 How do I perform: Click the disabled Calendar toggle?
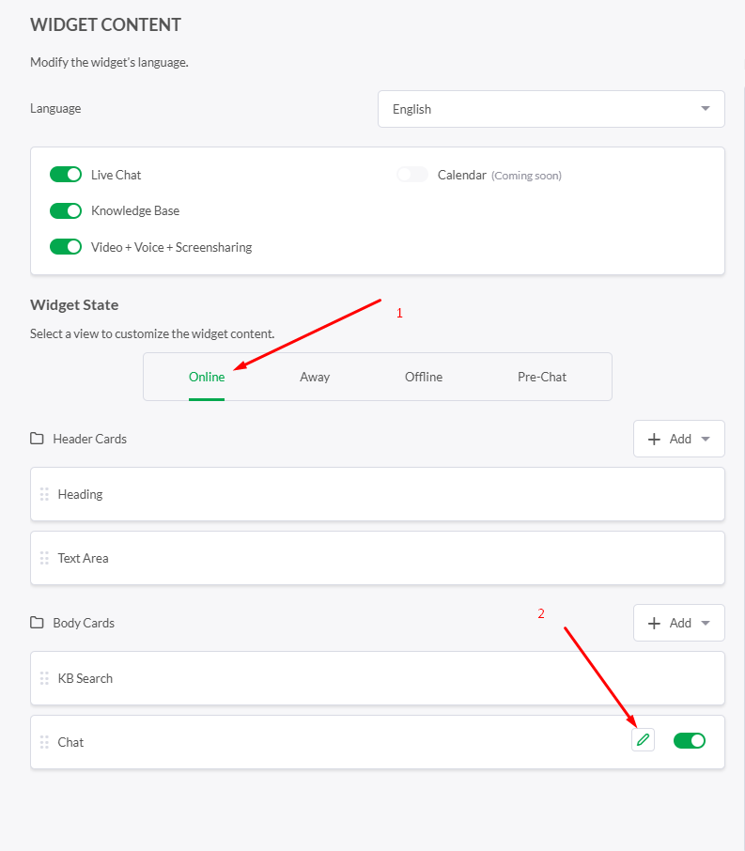pos(412,175)
